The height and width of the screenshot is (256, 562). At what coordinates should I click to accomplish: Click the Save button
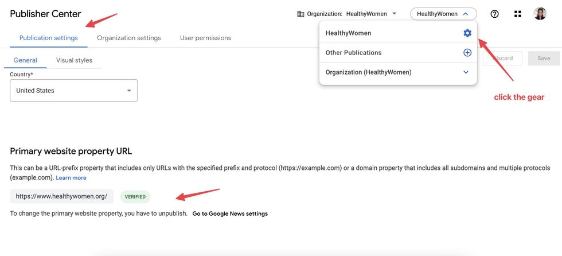[544, 58]
